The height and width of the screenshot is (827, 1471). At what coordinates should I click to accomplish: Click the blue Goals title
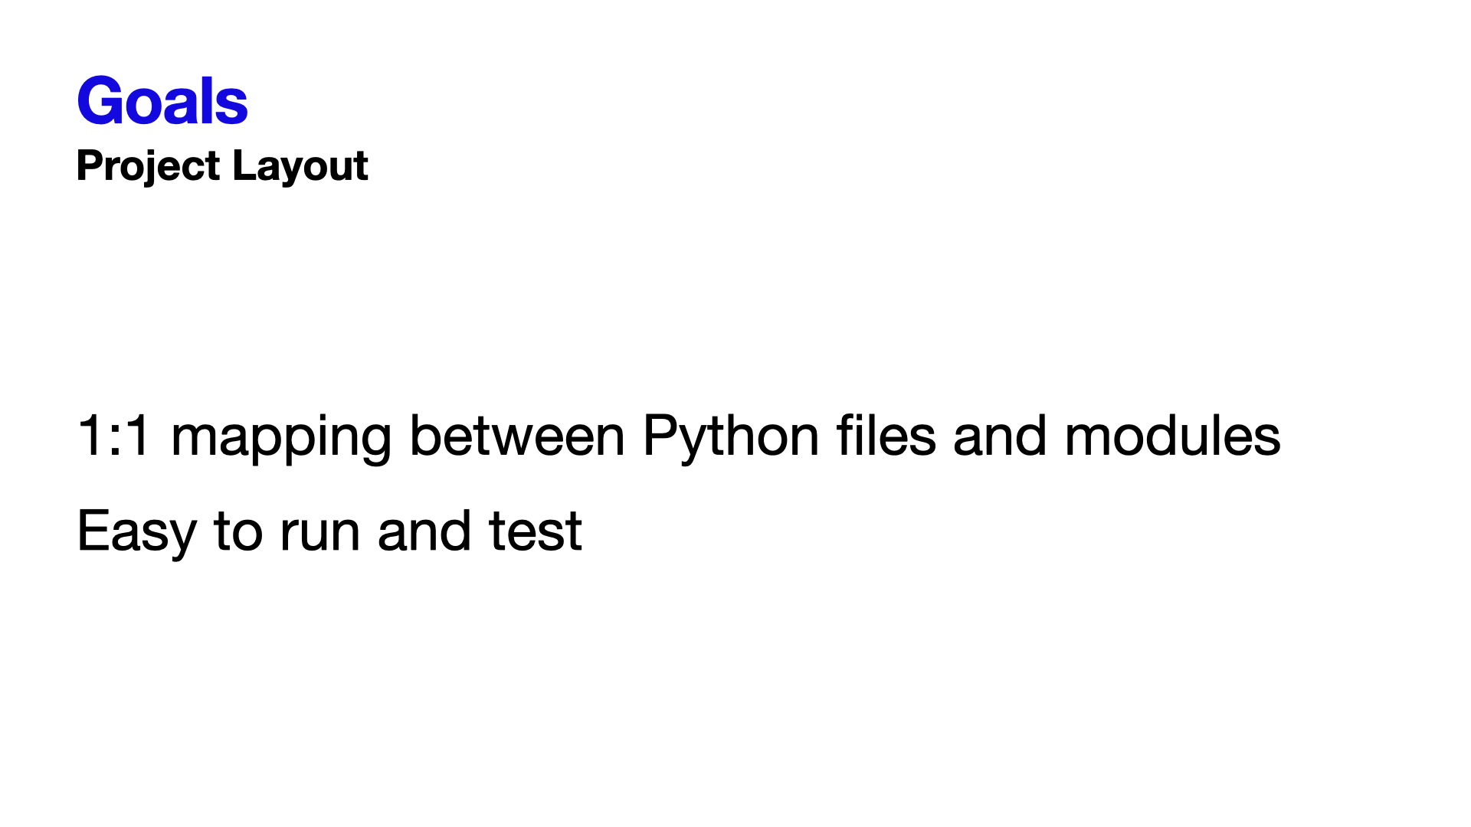coord(162,101)
